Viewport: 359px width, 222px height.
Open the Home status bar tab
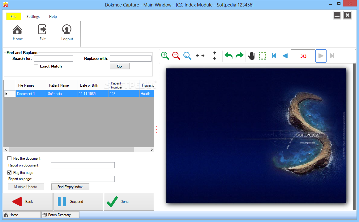[x=22, y=215]
